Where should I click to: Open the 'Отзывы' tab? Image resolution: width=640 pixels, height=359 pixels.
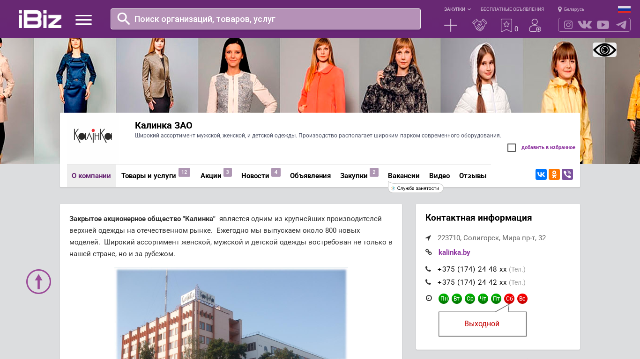click(473, 176)
